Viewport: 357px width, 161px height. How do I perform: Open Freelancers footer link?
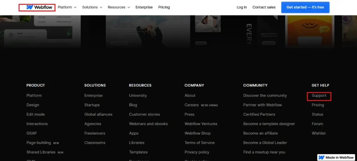pos(95,133)
